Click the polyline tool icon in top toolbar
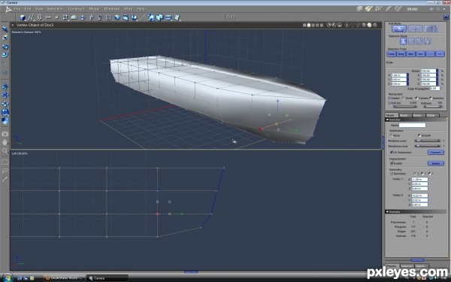The image size is (451, 282). pos(31,18)
